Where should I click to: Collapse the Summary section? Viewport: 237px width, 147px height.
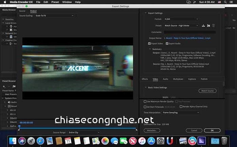click(150, 49)
